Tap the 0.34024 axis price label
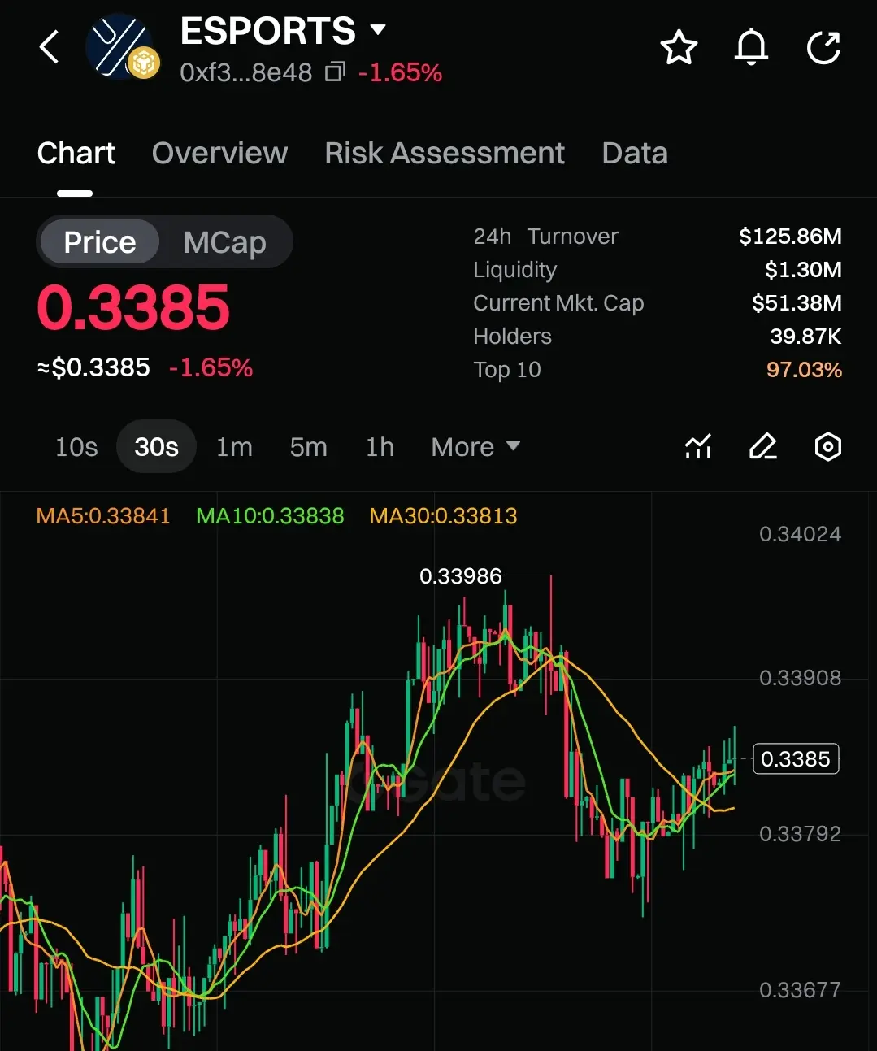The width and height of the screenshot is (877, 1051). point(800,534)
